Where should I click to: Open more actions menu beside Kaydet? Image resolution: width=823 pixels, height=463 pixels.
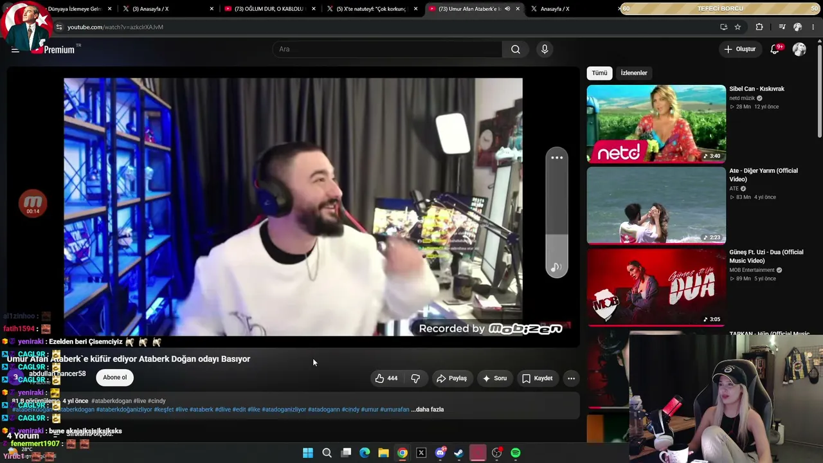571,378
